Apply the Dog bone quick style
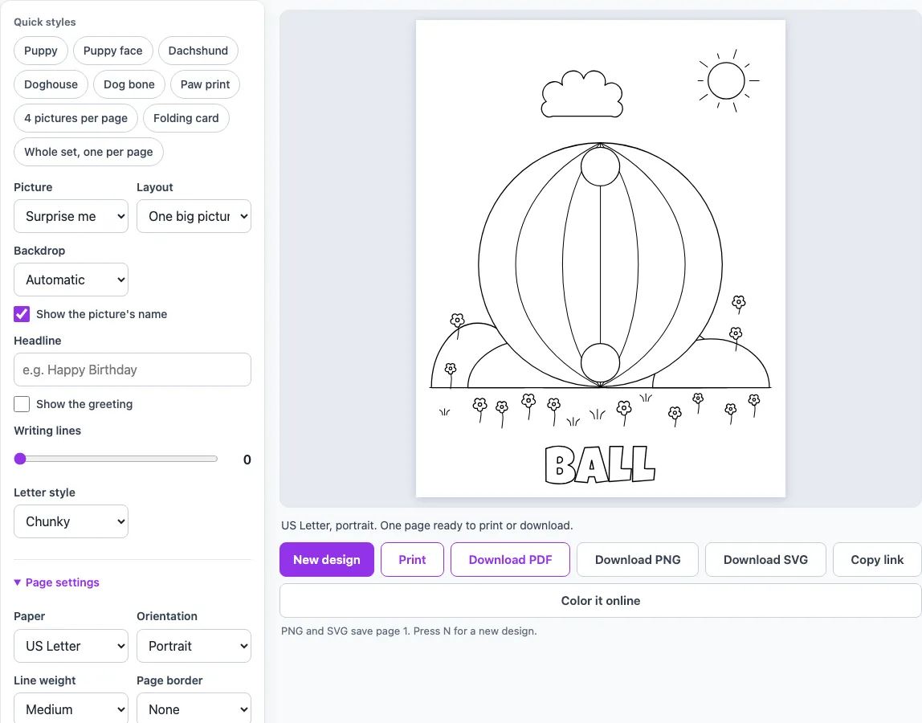This screenshot has width=922, height=723. click(x=129, y=84)
